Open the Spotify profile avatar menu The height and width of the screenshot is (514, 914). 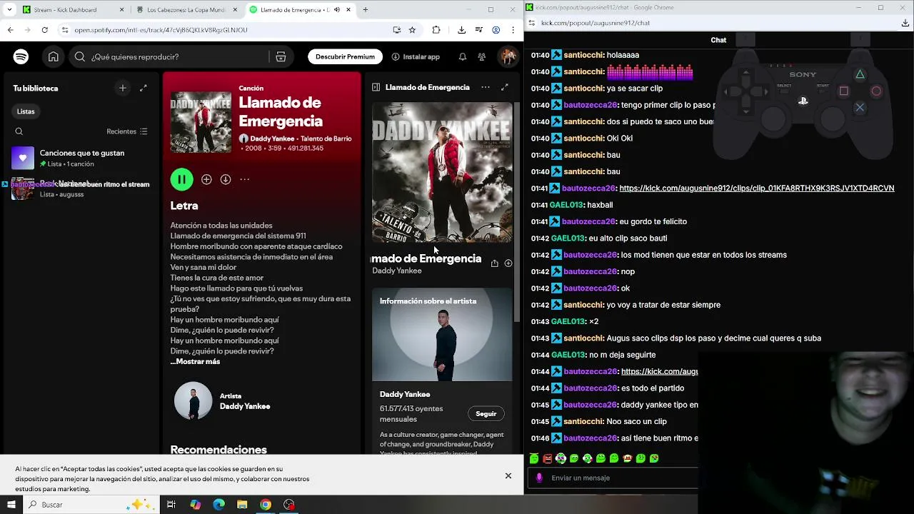pos(508,56)
